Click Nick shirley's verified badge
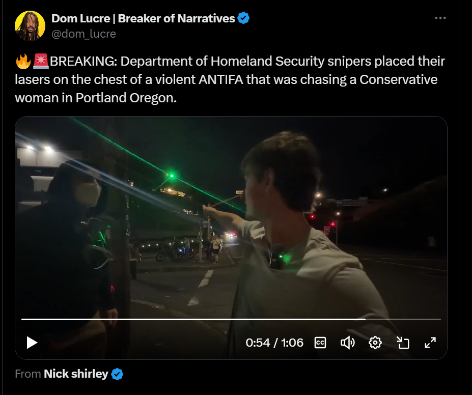Screen dimensions: 472x395 click(x=117, y=374)
